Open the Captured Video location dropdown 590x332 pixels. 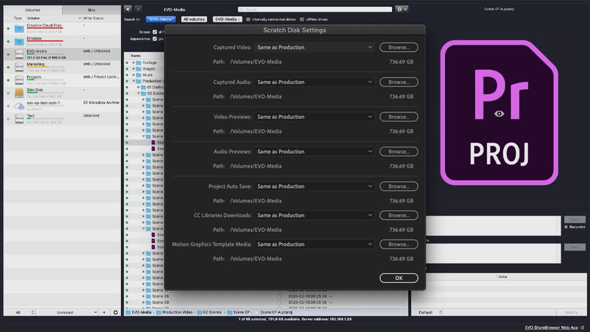(x=314, y=47)
